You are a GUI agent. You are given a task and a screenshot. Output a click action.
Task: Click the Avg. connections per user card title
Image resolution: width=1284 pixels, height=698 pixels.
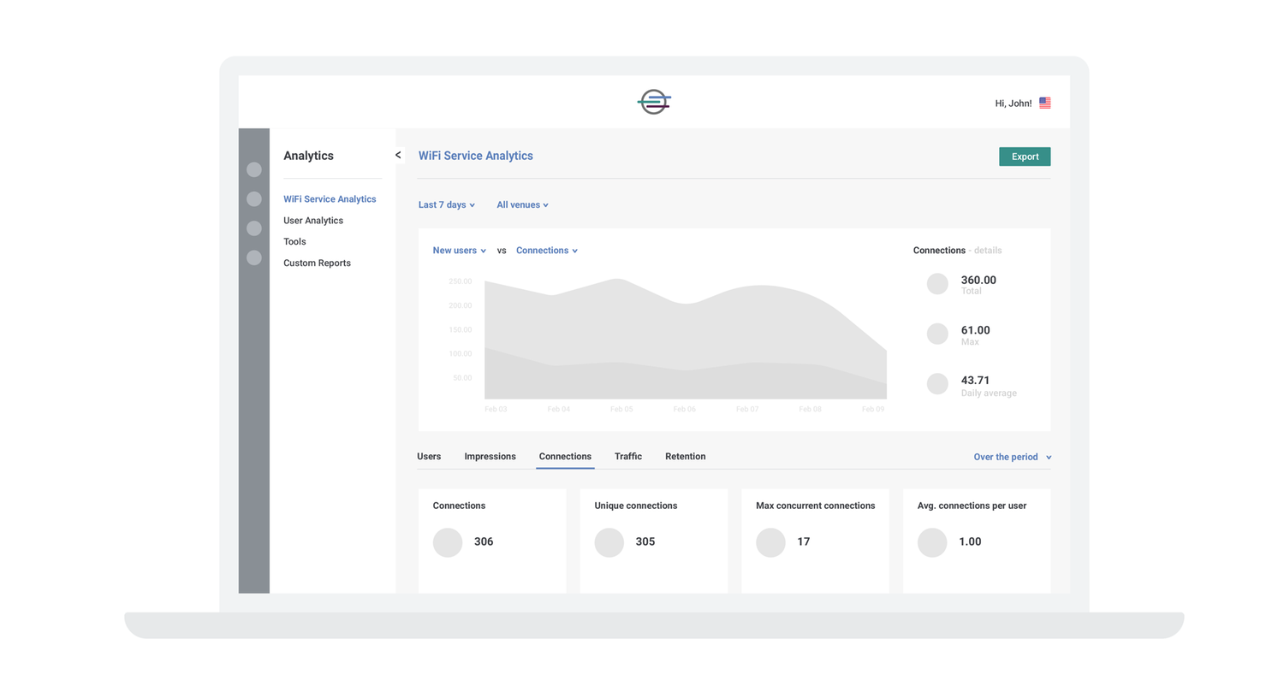point(972,506)
